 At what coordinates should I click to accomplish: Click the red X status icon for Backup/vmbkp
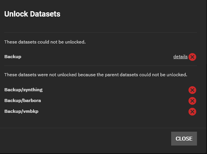pos(192,112)
